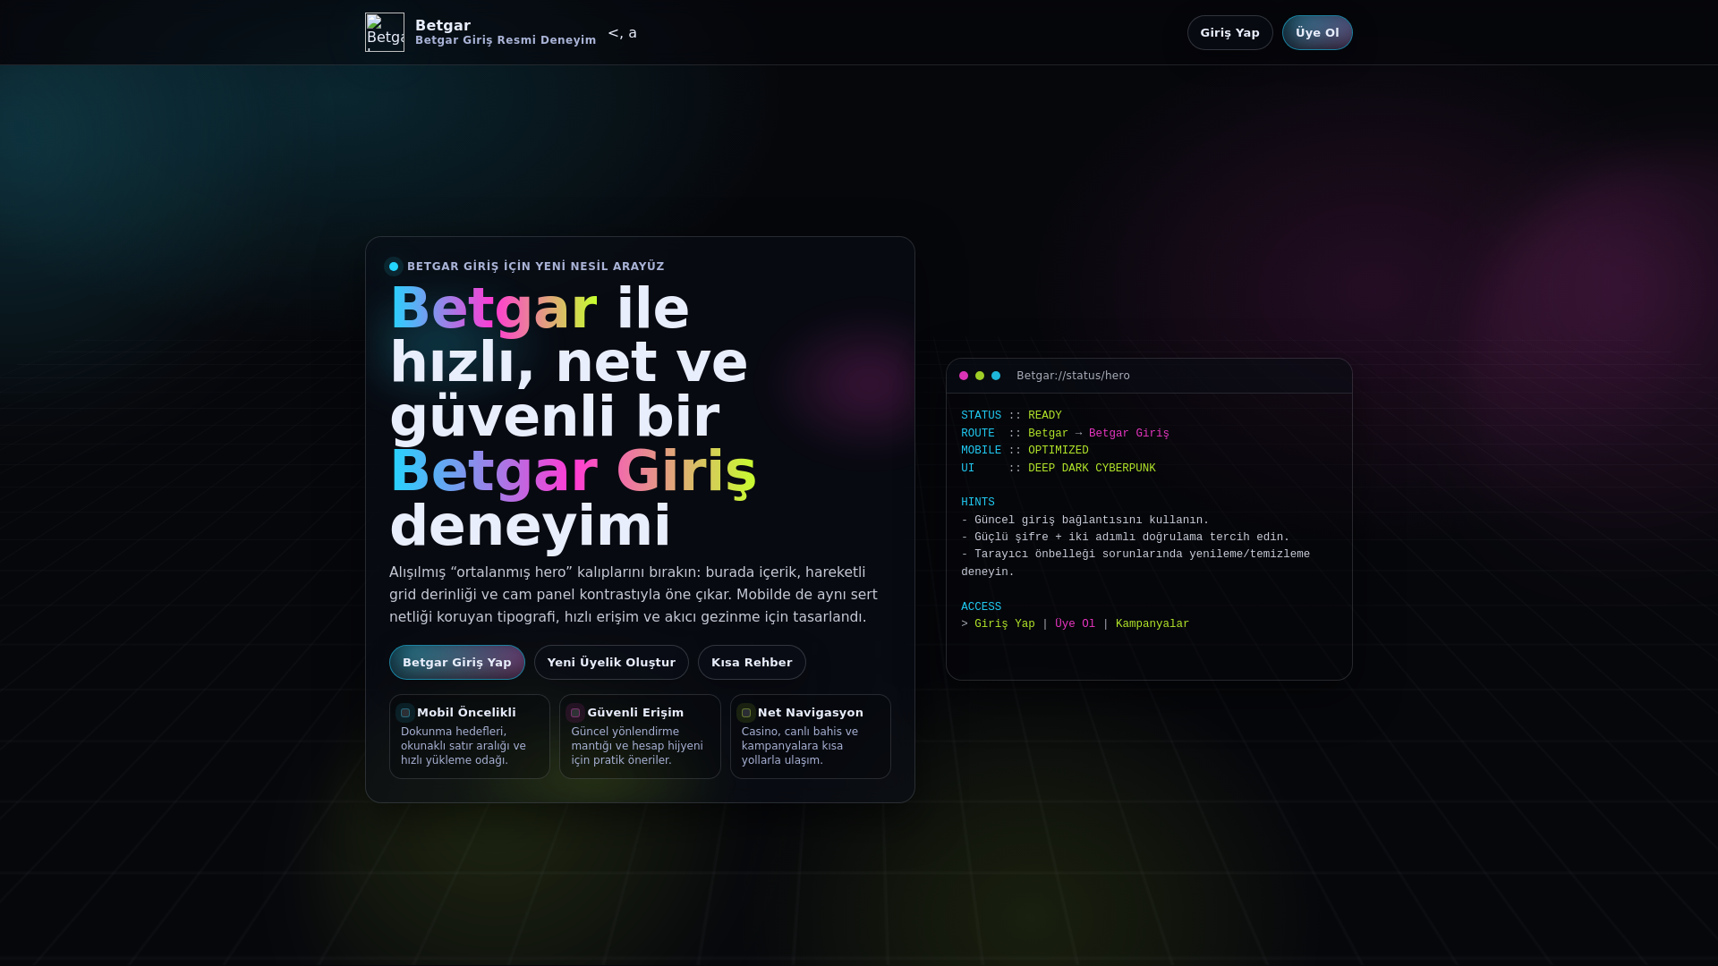Click the Betgar logo image in header
Screen dimensions: 1718x966
pos(385,32)
